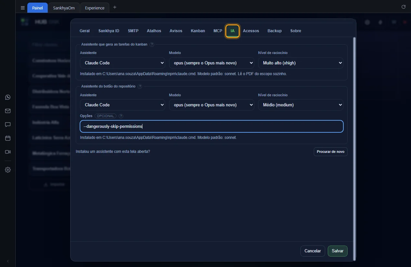Viewport: 411px width, 267px height.
Task: Open the Modelo dropdown in the repository section
Action: (x=212, y=105)
